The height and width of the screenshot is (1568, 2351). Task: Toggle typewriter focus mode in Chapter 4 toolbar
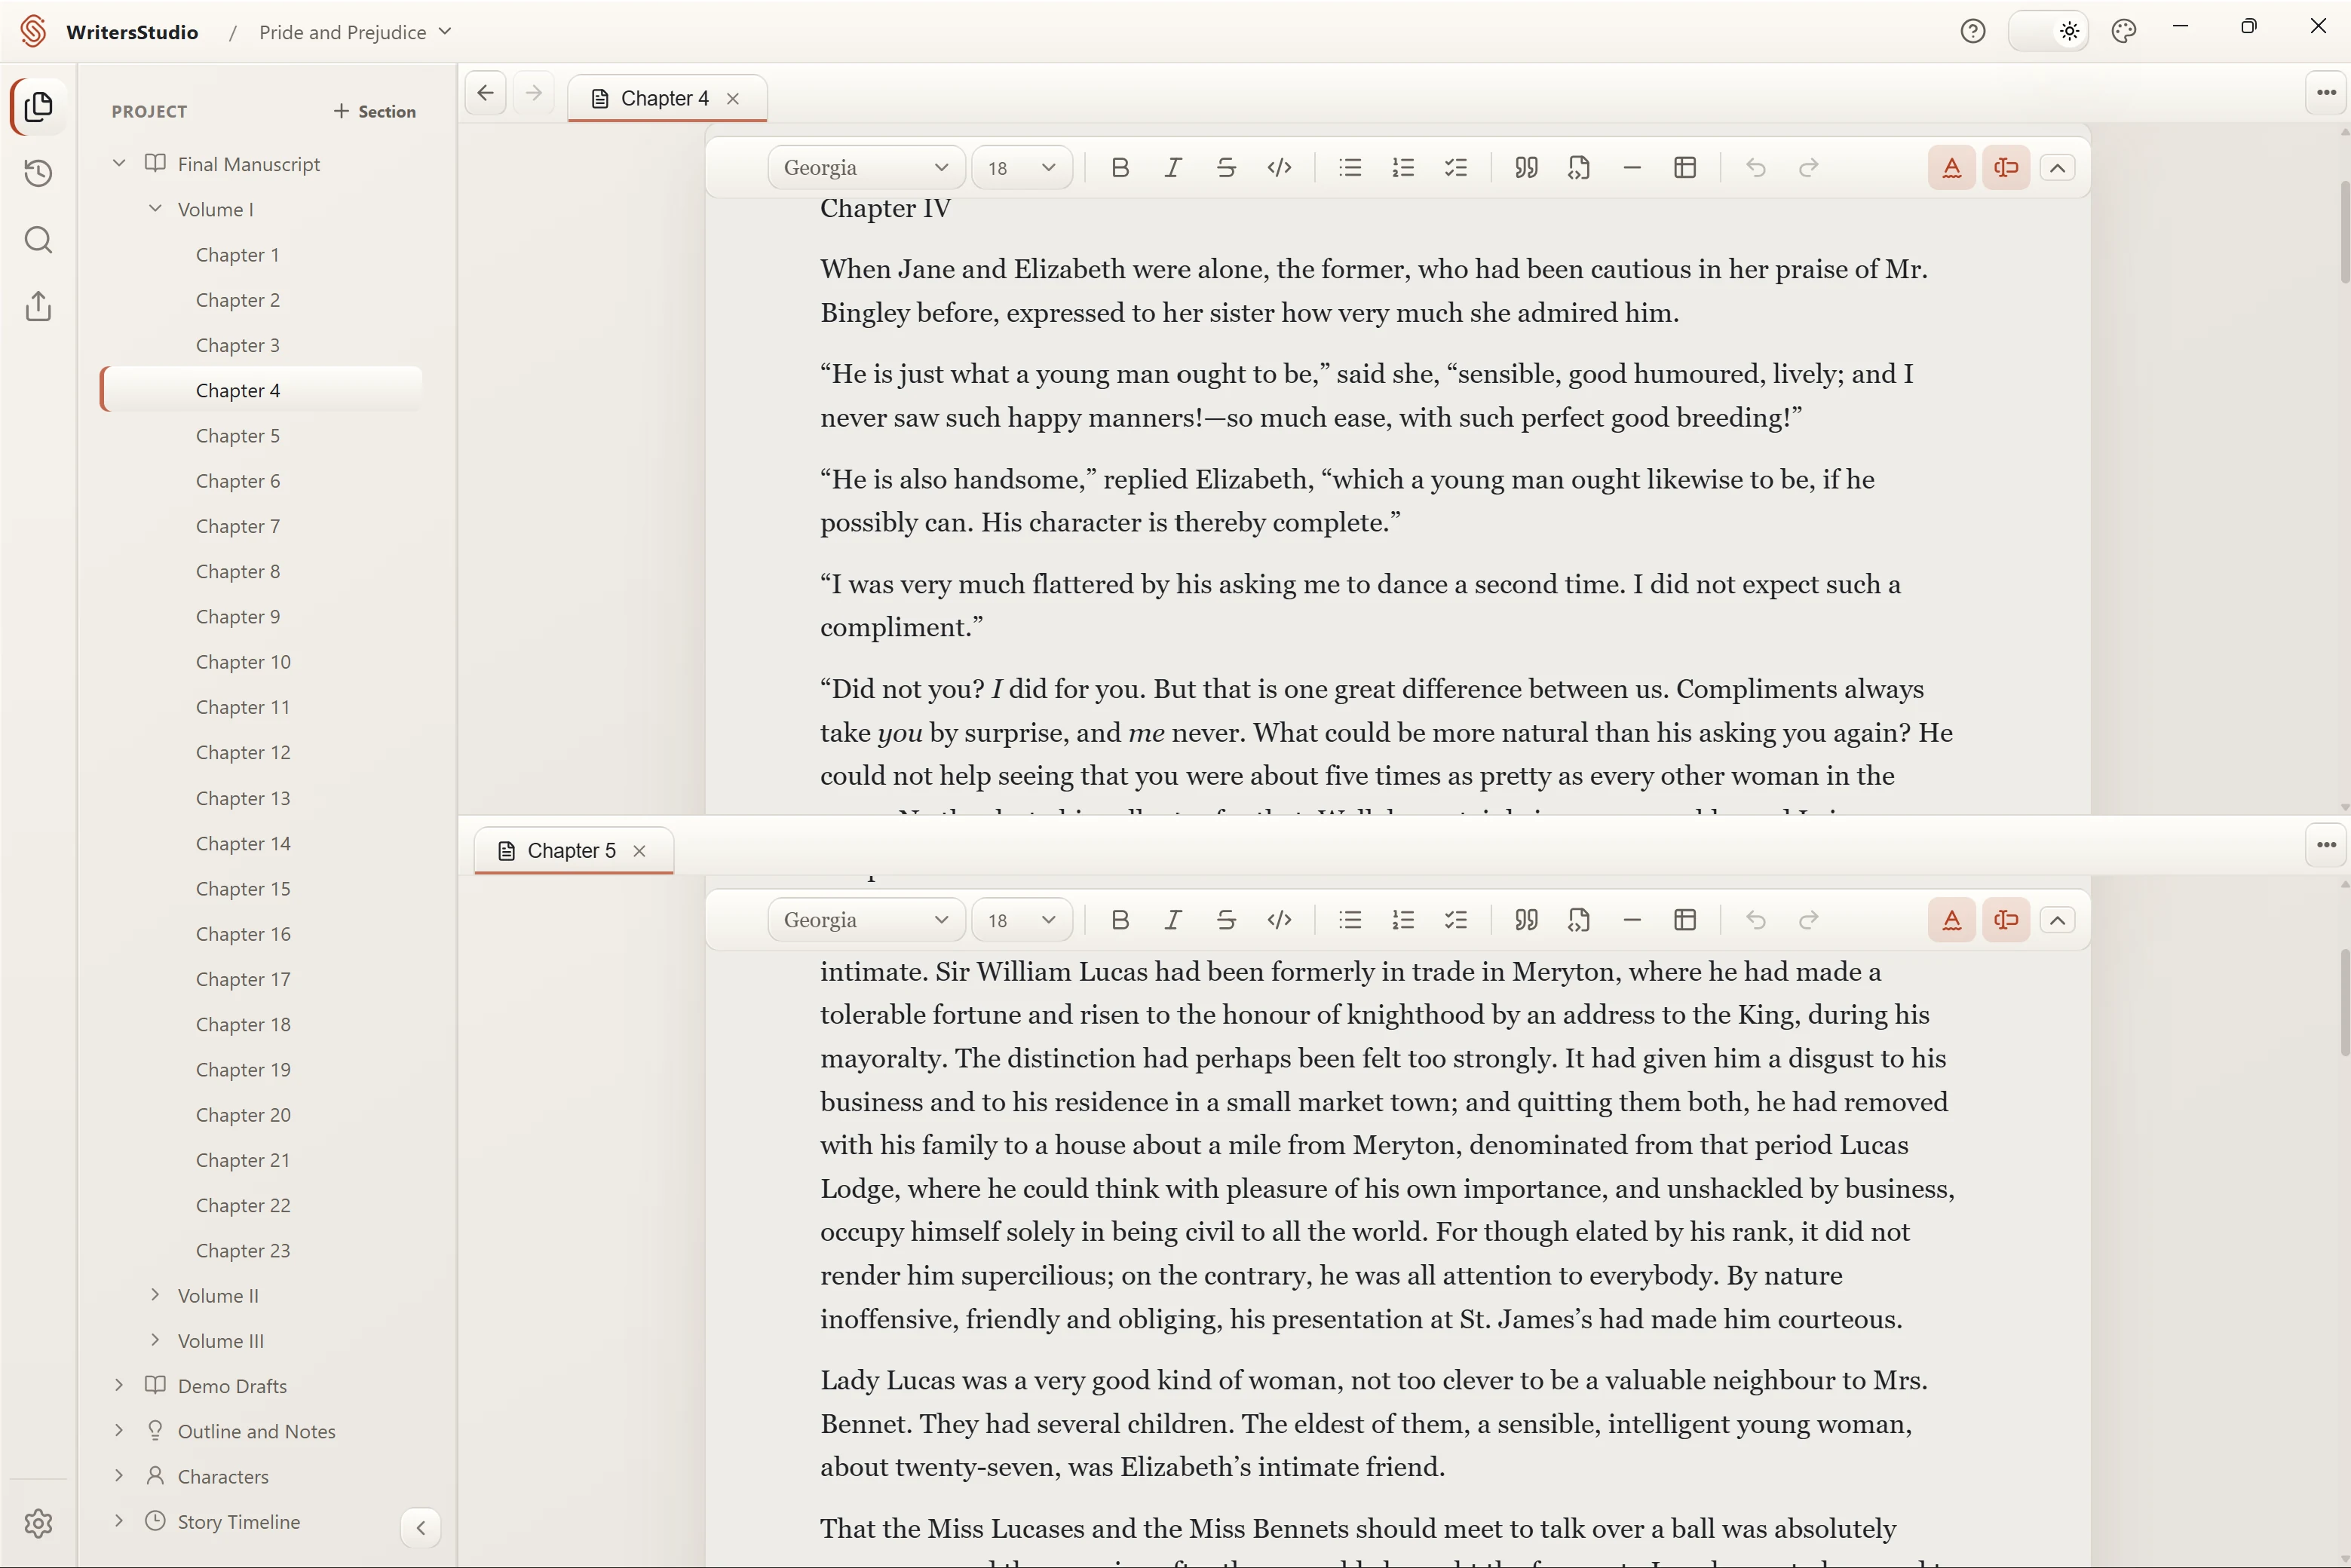coord(2005,168)
